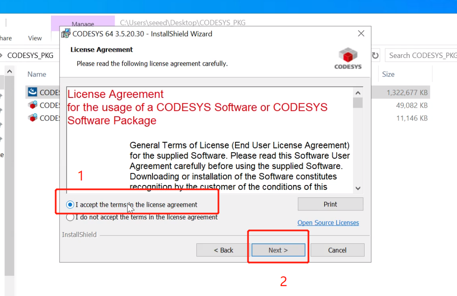Click the blue installer icon of the first file
Viewport: 457px width, 296px height.
32,92
